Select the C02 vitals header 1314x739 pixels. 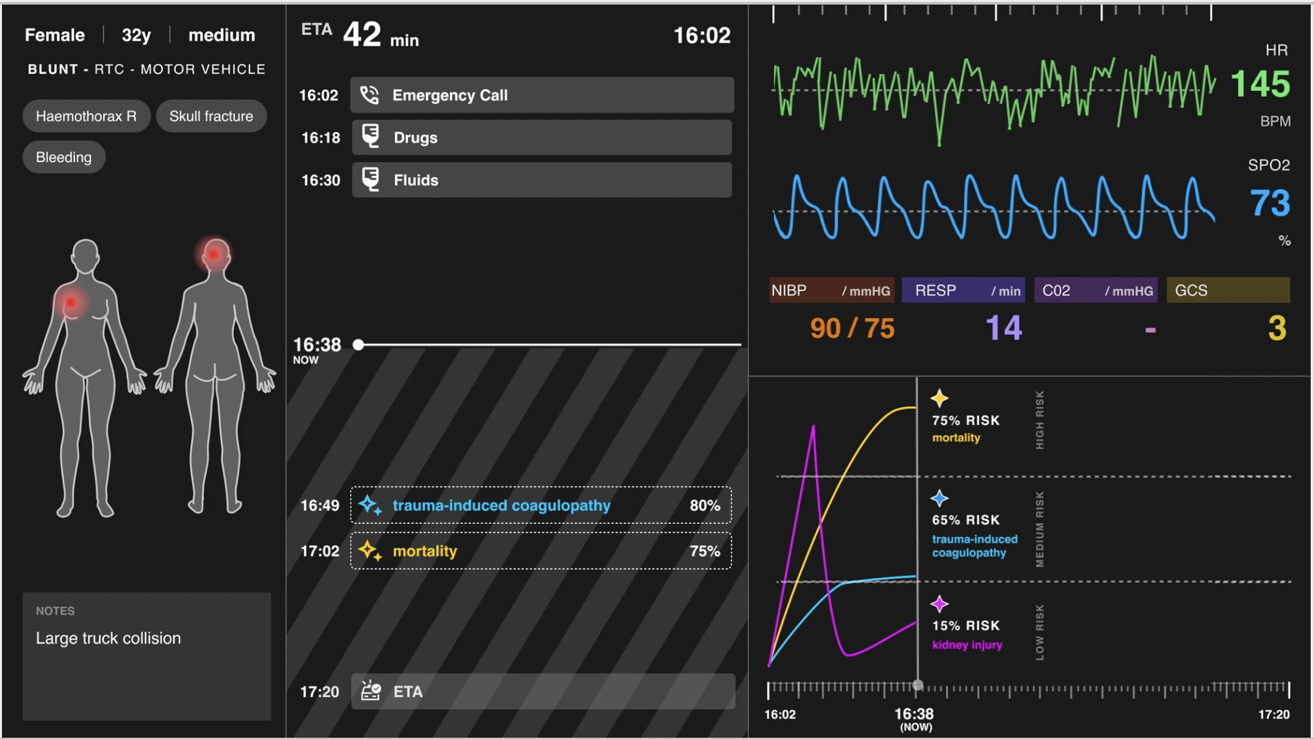1096,290
